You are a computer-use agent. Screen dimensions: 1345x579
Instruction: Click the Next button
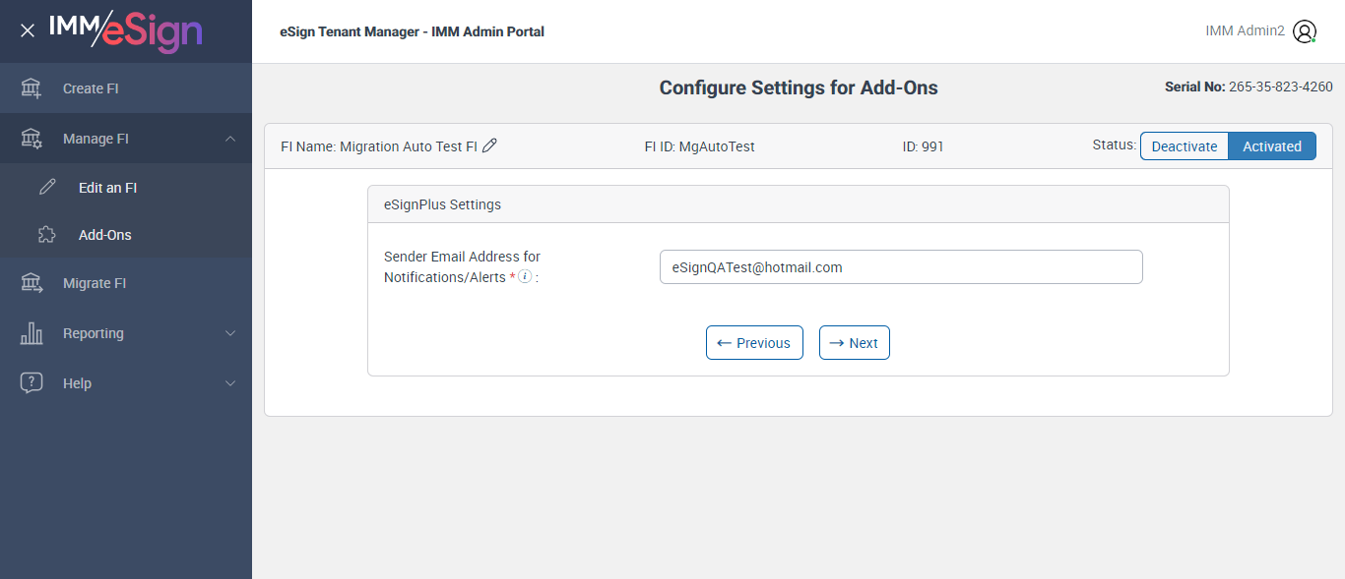pyautogui.click(x=854, y=343)
